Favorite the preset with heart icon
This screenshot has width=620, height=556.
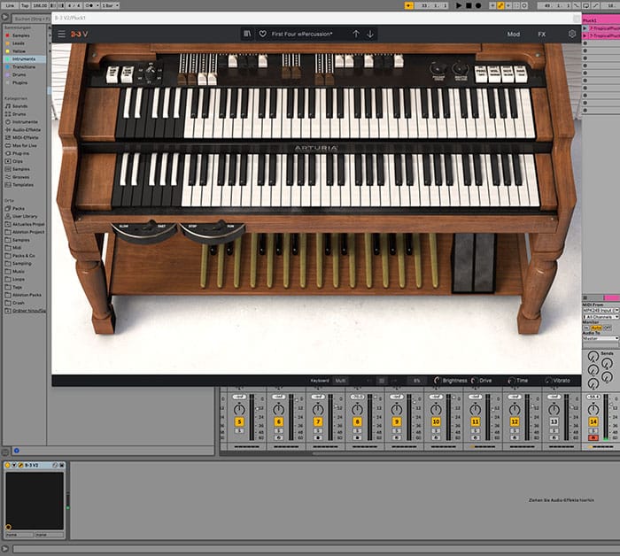(263, 34)
